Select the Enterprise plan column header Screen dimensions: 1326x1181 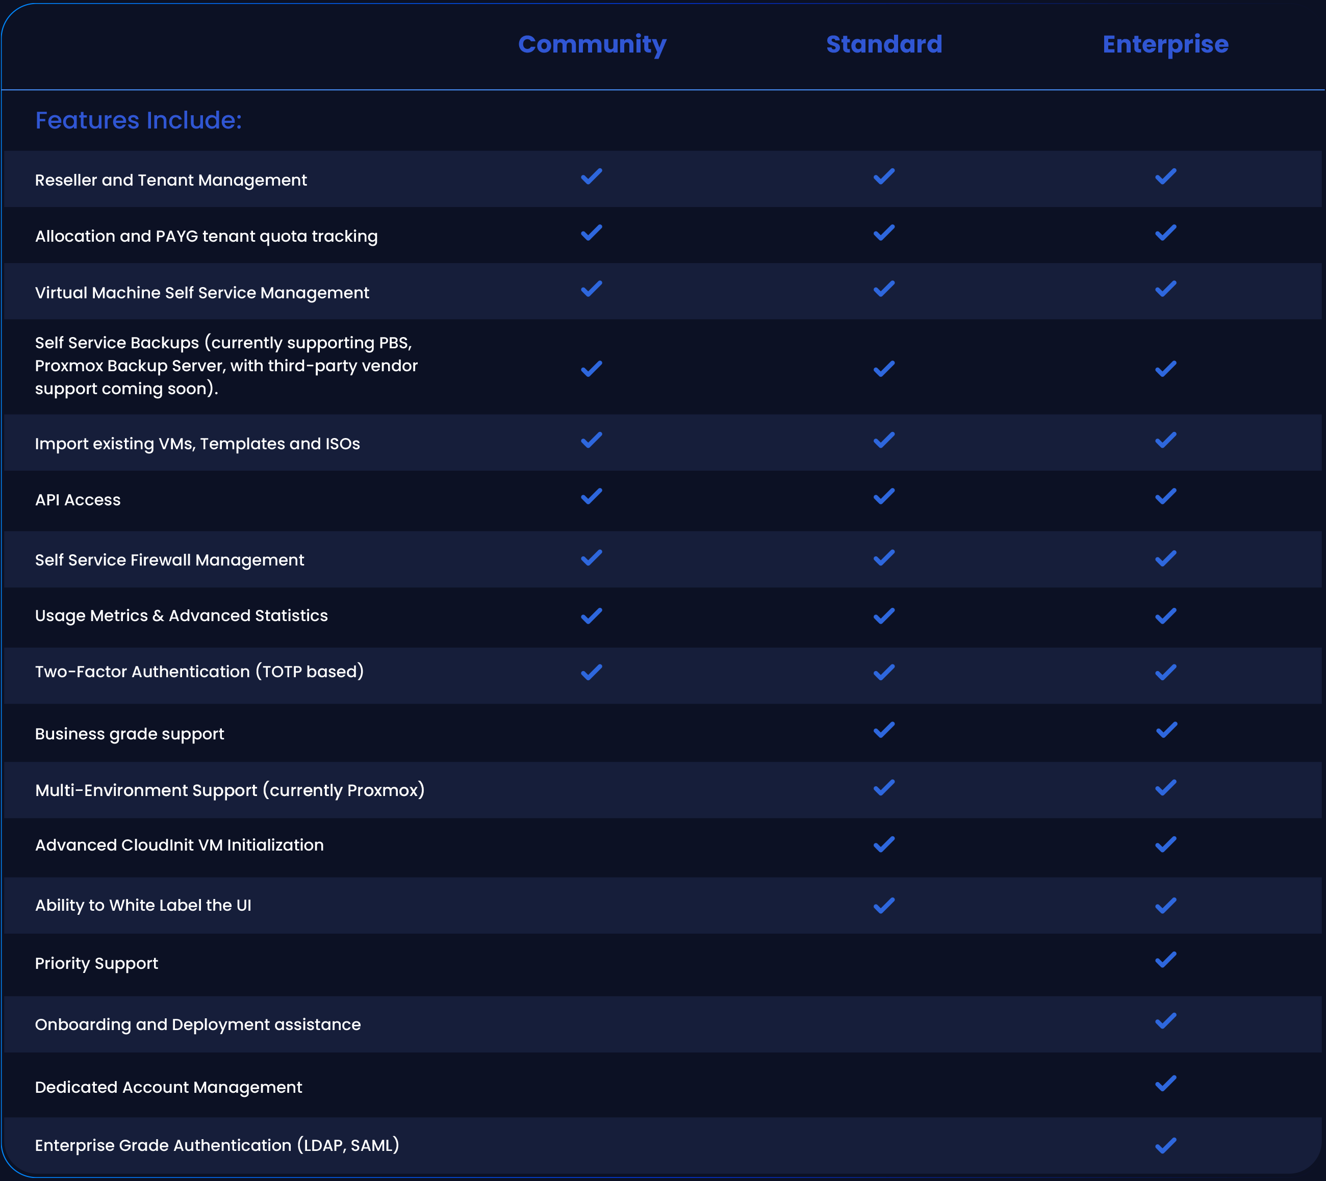(1165, 44)
